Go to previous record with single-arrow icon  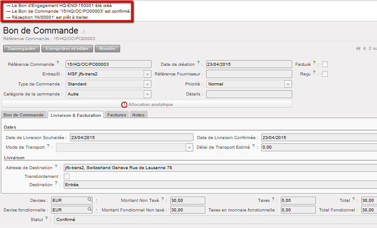(364, 48)
